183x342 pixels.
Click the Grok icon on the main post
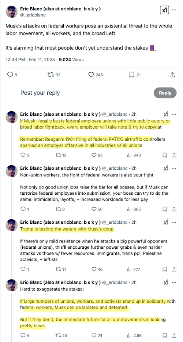point(164,10)
